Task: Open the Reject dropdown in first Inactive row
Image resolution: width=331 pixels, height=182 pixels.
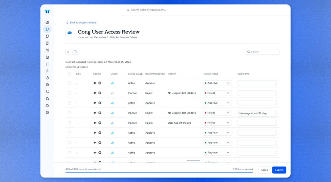Action: click(217, 93)
